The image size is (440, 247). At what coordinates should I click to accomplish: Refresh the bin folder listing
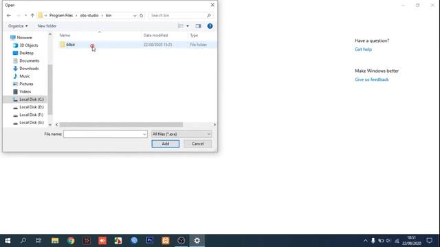pyautogui.click(x=142, y=15)
